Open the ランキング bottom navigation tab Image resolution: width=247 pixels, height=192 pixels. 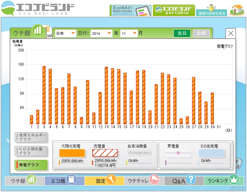[x=224, y=181]
